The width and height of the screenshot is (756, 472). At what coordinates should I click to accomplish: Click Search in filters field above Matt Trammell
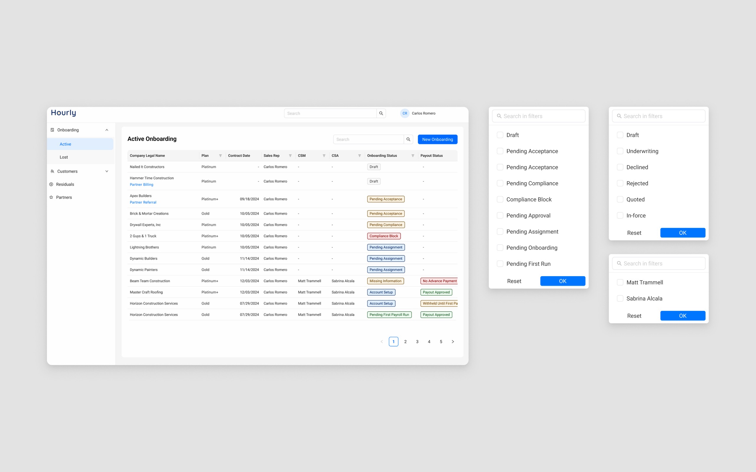[659, 263]
